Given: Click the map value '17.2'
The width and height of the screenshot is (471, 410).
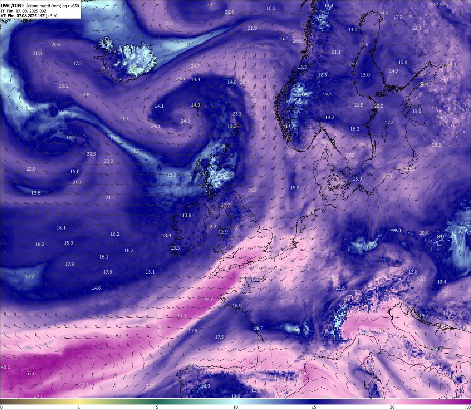Looking at the screenshot, I should [x=389, y=122].
